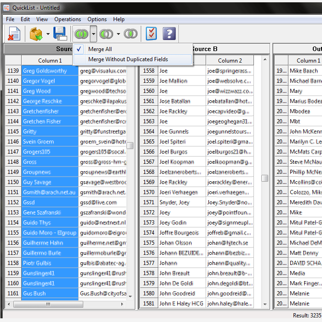Click the QuickList app icon in title bar
This screenshot has width=322, height=322.
tap(6, 8)
